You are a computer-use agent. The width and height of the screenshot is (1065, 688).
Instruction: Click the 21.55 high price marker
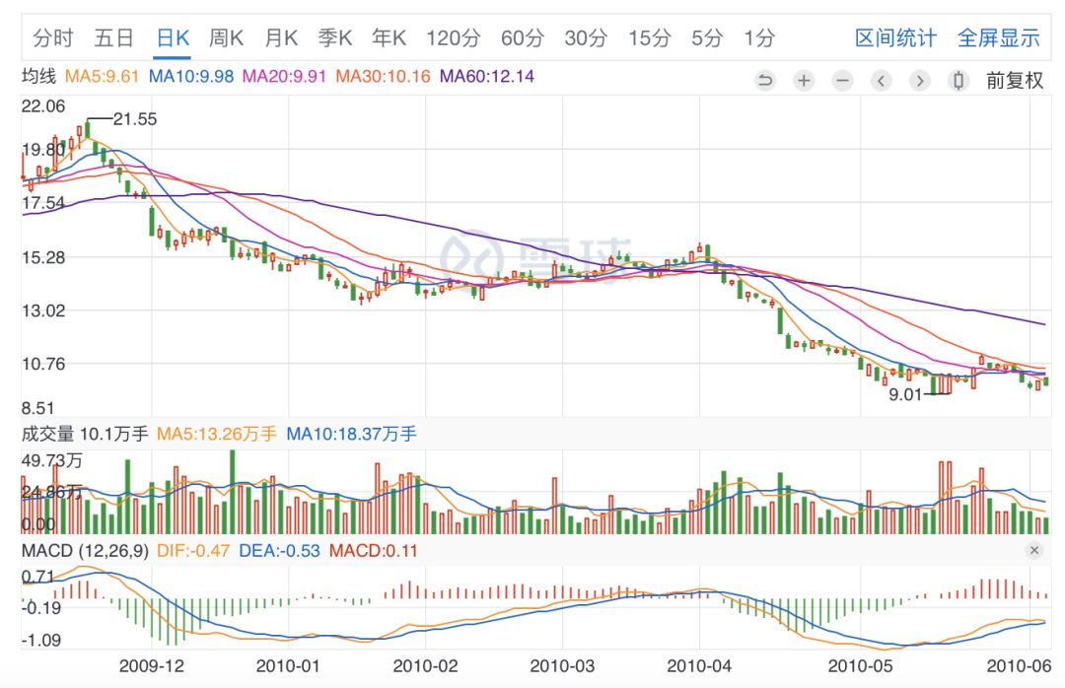coord(134,119)
